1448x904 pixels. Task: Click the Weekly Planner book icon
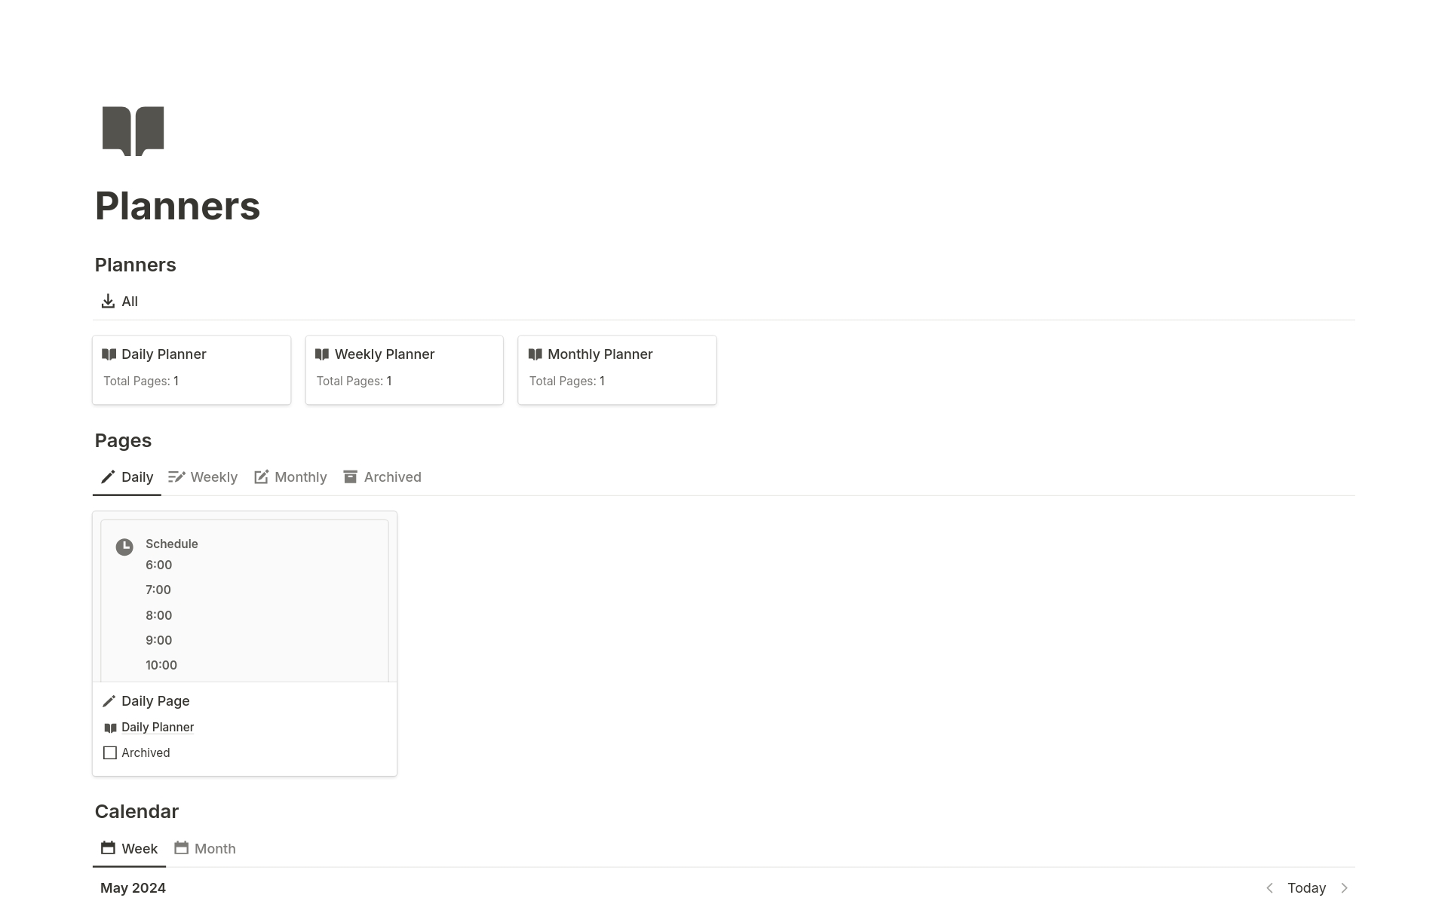click(x=322, y=354)
